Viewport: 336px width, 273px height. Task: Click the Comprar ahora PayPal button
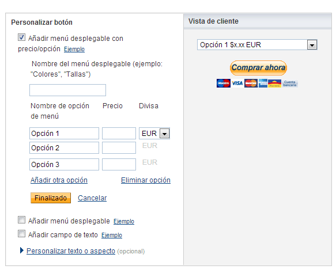tap(258, 67)
